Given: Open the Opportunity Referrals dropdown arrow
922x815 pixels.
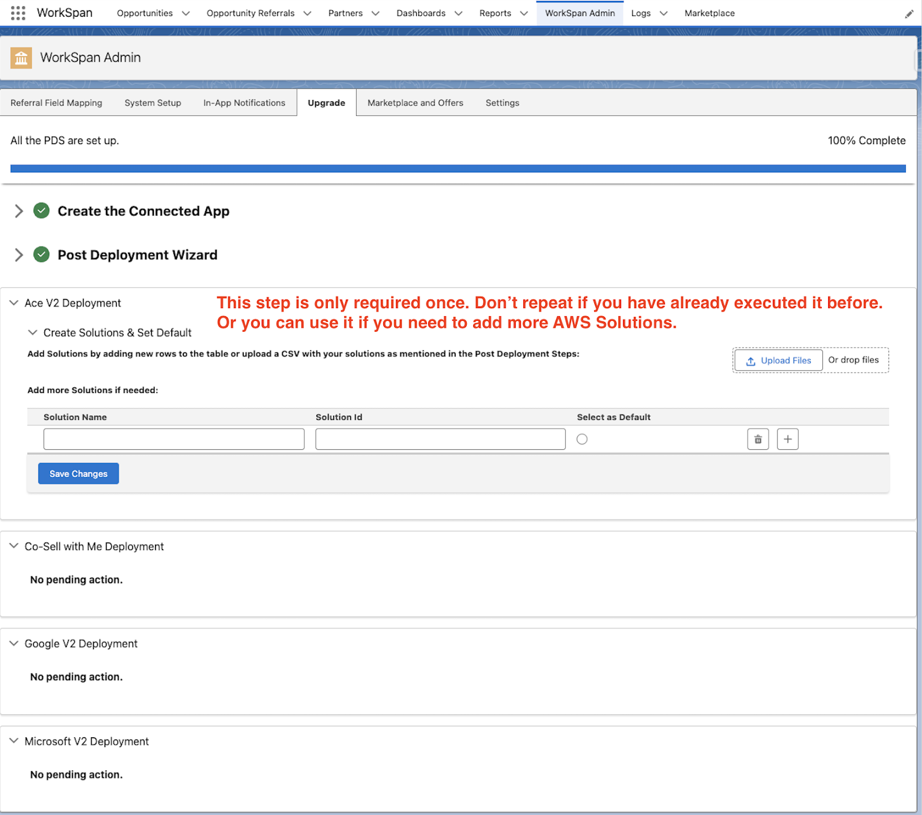Looking at the screenshot, I should click(307, 13).
